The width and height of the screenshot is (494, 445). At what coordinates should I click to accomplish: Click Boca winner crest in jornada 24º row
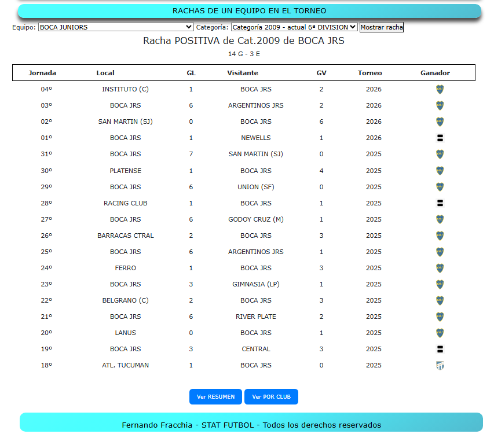[x=440, y=268]
